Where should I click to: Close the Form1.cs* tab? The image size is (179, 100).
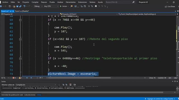13,11
